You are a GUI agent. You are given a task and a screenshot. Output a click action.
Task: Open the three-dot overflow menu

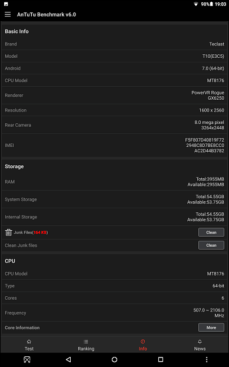(207, 359)
